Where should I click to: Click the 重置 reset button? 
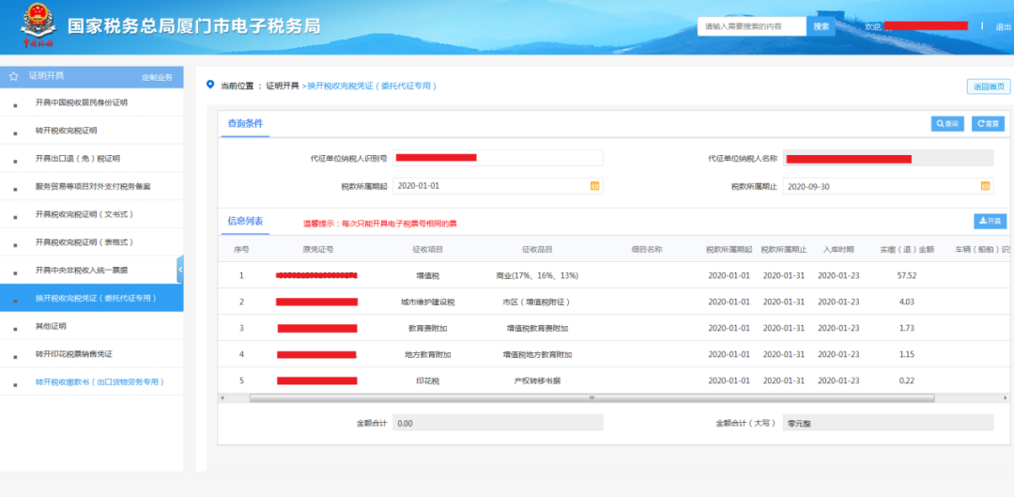pyautogui.click(x=988, y=124)
